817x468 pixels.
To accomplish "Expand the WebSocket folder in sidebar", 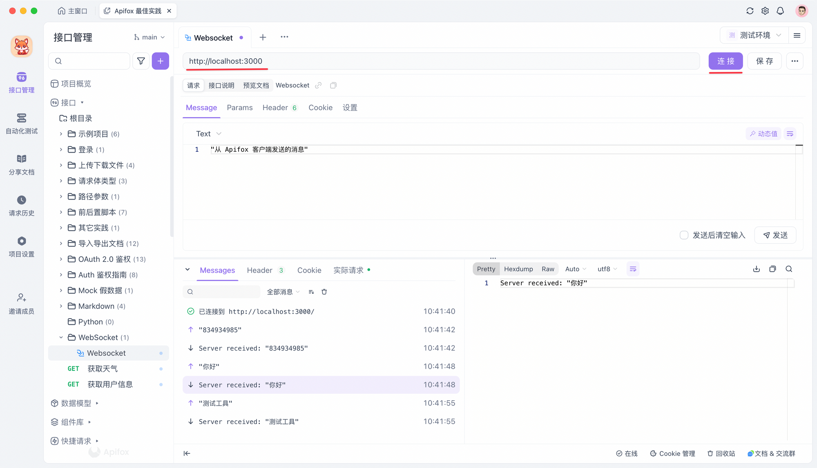I will point(61,337).
